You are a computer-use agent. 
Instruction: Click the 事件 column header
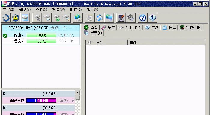tap(167, 43)
